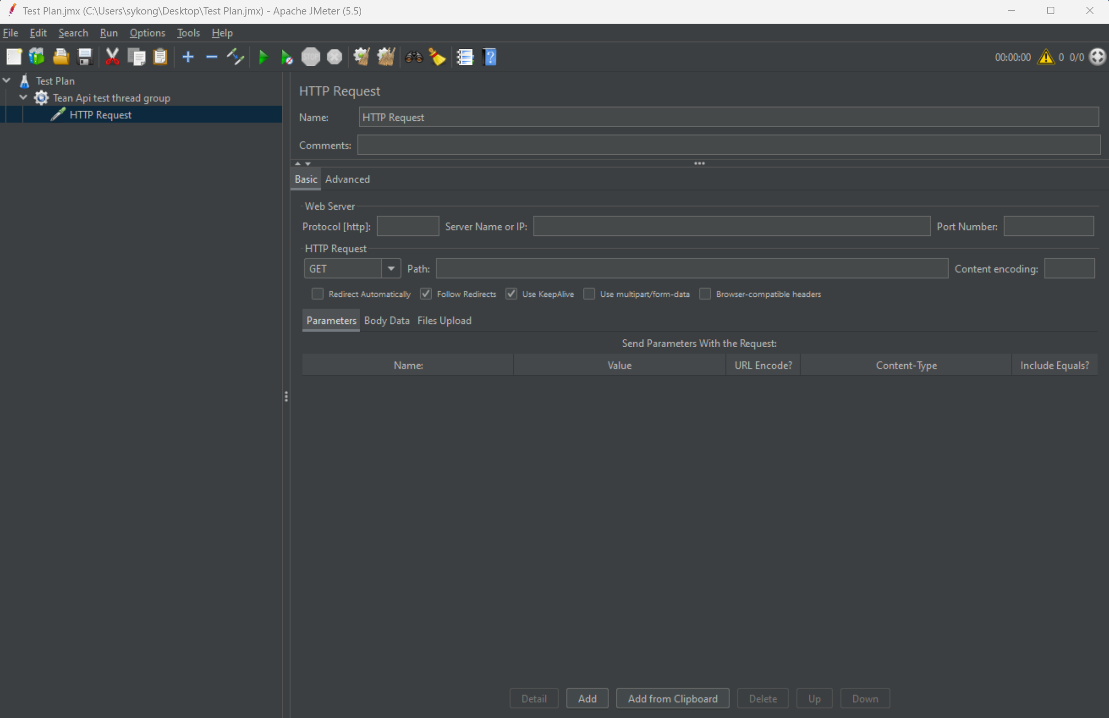Click the Comments input field

[729, 145]
